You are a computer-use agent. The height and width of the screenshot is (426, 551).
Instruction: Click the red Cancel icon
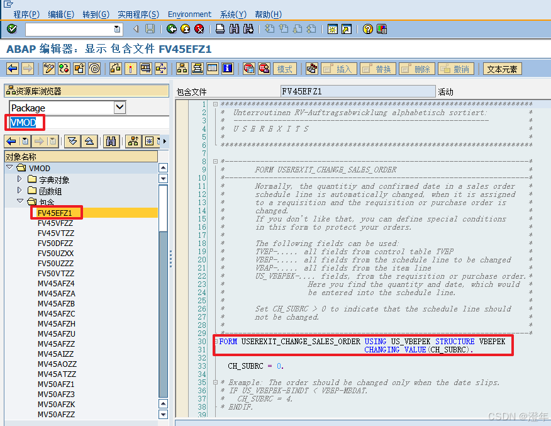[x=199, y=28]
